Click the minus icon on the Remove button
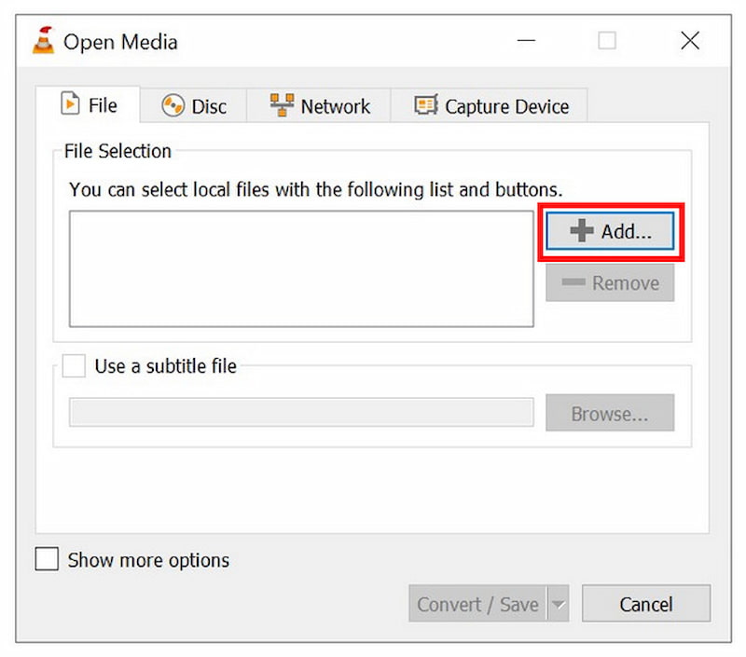 tap(576, 282)
